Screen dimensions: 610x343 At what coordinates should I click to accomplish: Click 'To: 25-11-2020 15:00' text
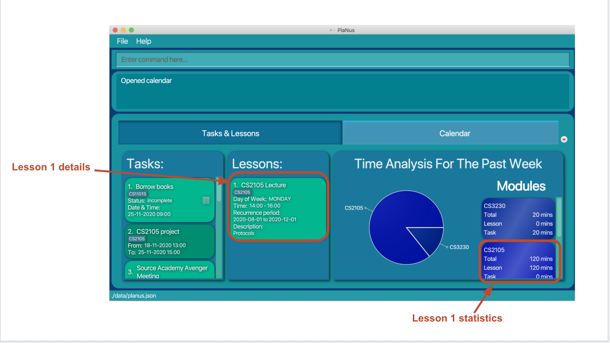point(154,252)
